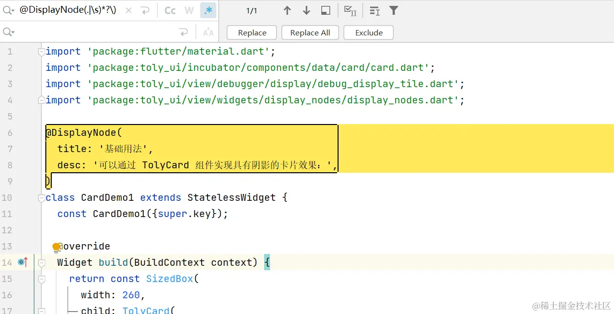Click the @DisplayNode( annotation text
This screenshot has height=314, width=614.
(84, 133)
